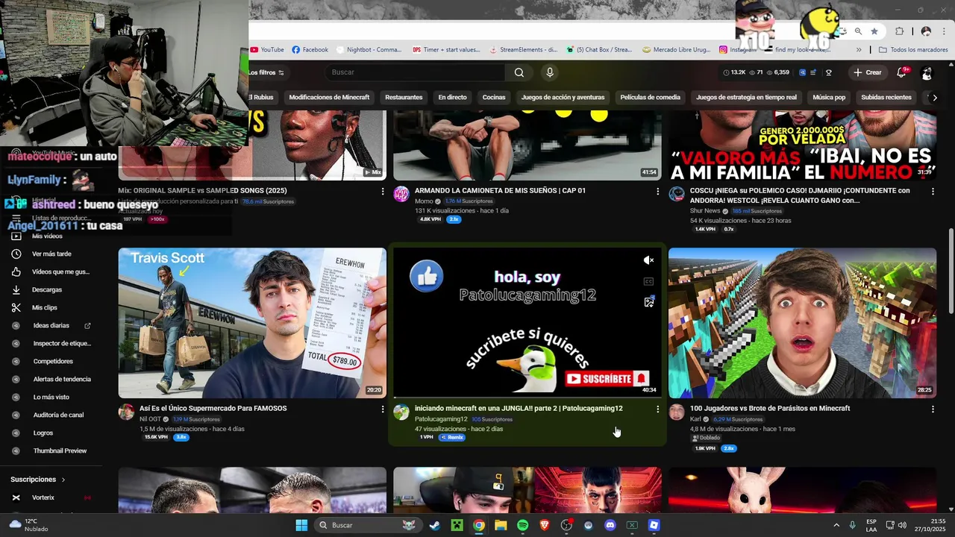The image size is (955, 537).
Task: Unmute the Patolucagaming12 preview video
Action: (649, 260)
